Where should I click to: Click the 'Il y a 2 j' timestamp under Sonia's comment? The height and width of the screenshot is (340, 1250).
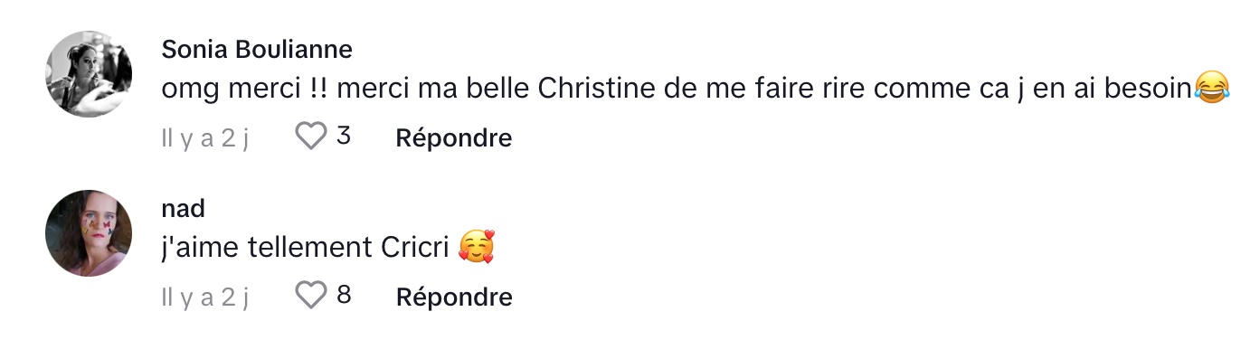click(204, 138)
